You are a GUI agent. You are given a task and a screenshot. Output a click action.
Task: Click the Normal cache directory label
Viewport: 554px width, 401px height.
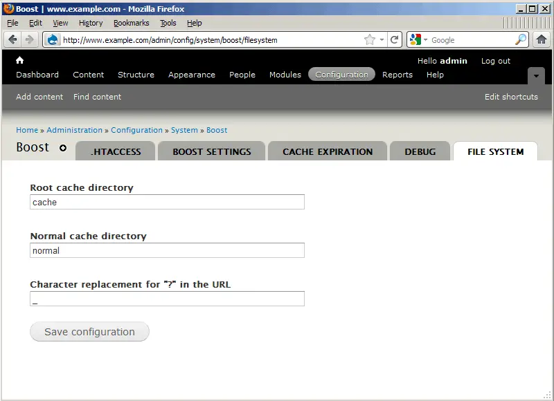click(89, 236)
